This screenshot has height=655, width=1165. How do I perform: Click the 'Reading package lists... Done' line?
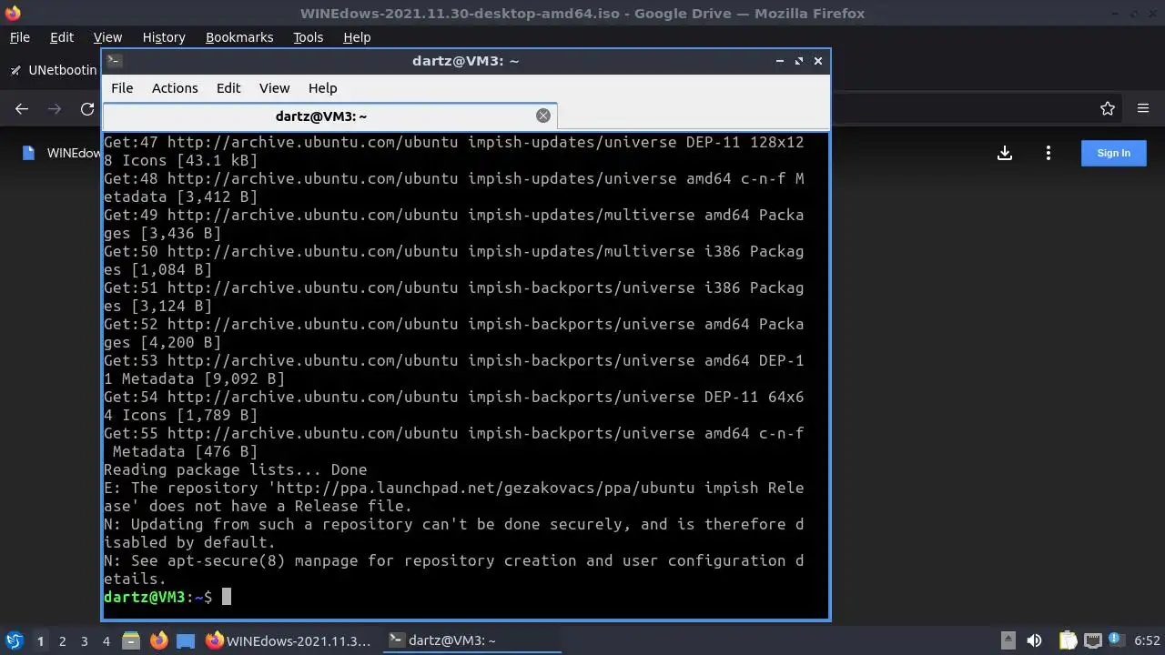click(x=235, y=469)
